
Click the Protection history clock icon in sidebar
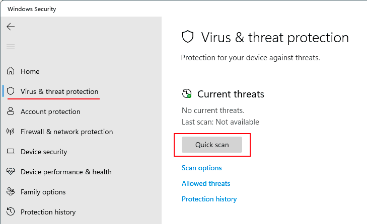click(x=11, y=211)
